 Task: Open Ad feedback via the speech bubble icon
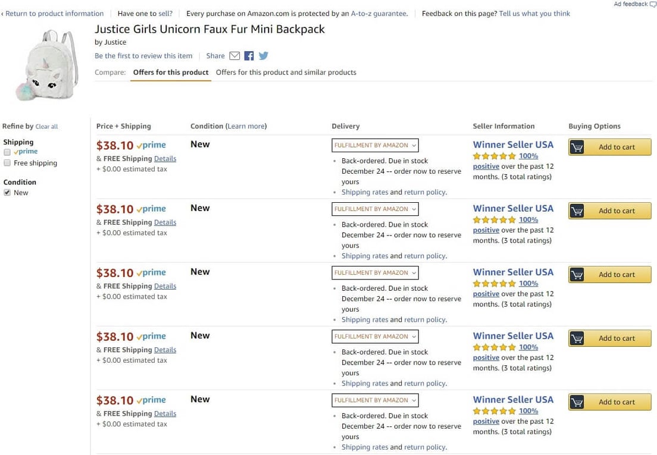pyautogui.click(x=652, y=4)
